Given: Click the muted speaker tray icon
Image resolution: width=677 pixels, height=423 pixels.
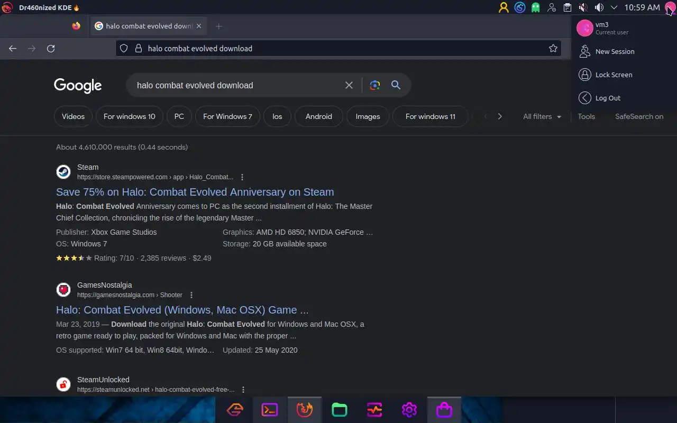Looking at the screenshot, I should coord(583,7).
